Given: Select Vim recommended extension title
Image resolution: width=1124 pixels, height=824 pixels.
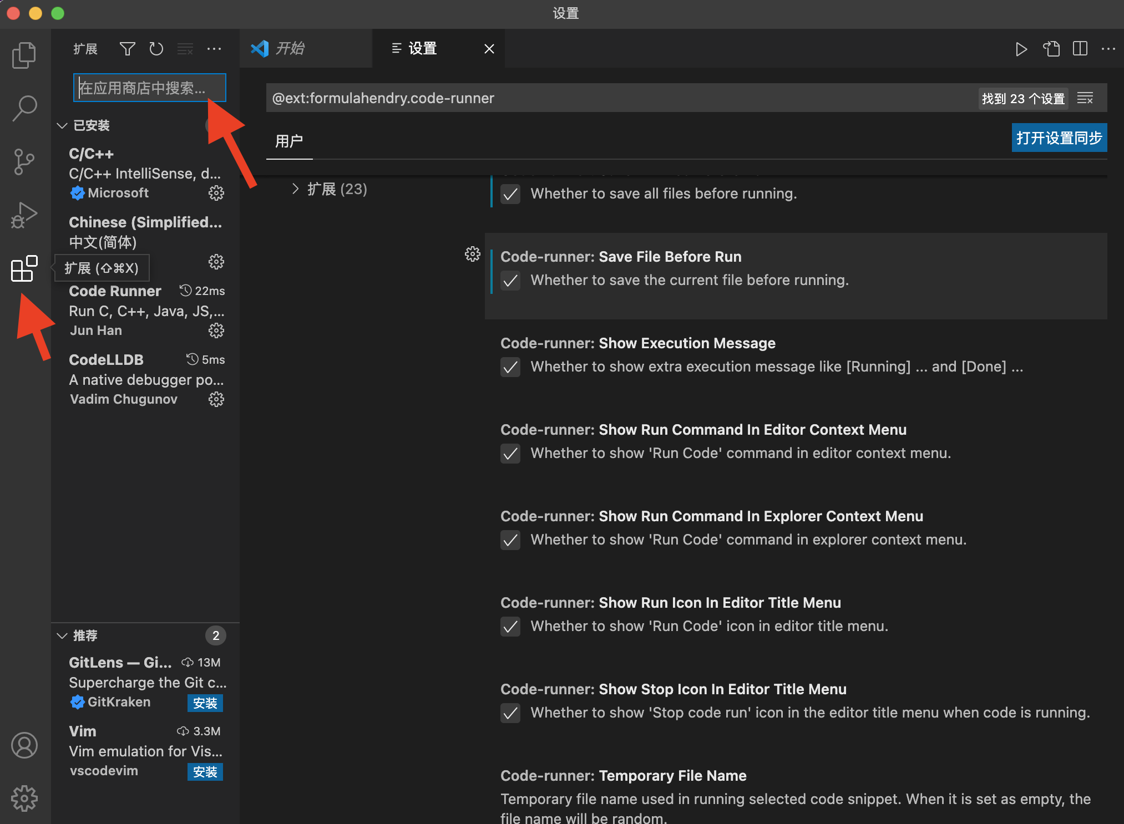Looking at the screenshot, I should [x=83, y=731].
